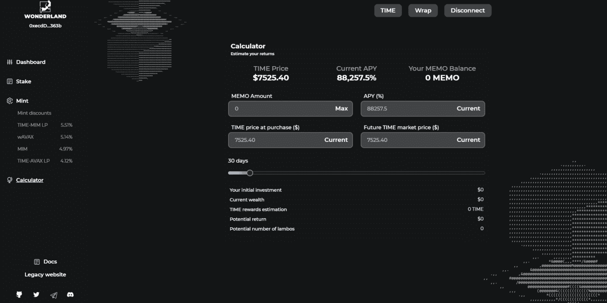Click TIME rewards estimation row label
The image size is (607, 303).
[258, 210]
